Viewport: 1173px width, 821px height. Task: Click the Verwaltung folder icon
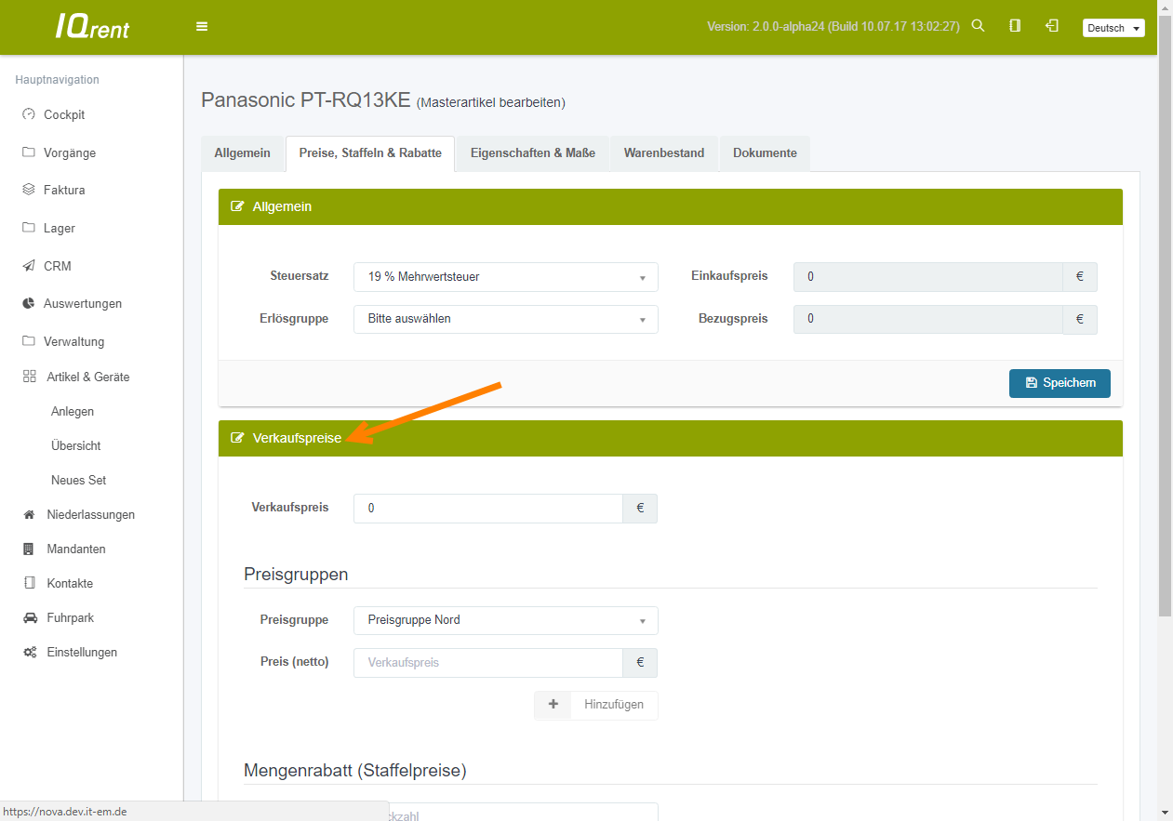29,341
